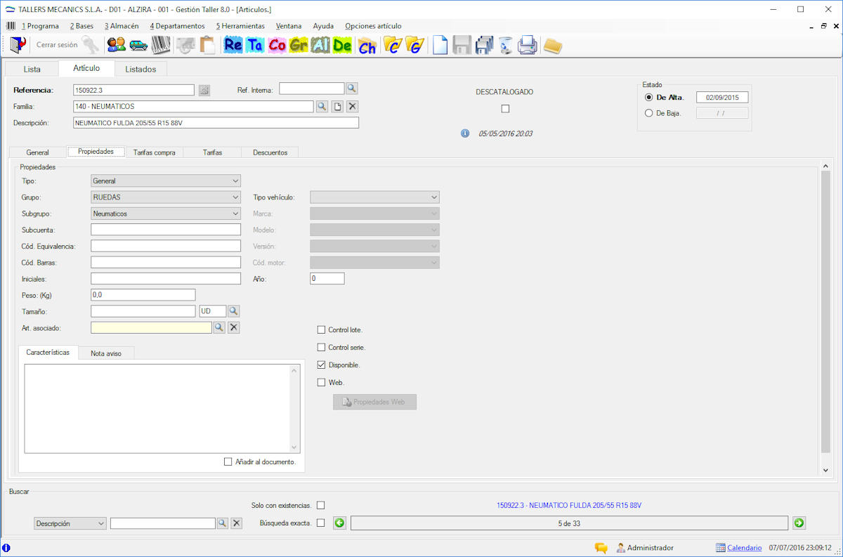Open the green 'De' toolbar icon
Viewport: 843px width, 557px height.
coord(342,45)
